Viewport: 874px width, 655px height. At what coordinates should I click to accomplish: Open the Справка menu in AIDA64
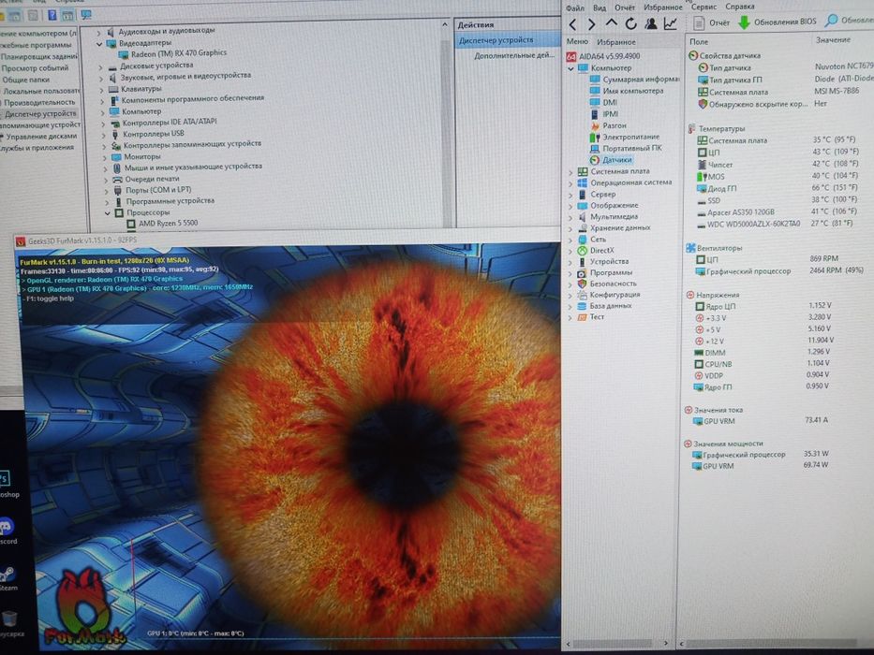(740, 7)
